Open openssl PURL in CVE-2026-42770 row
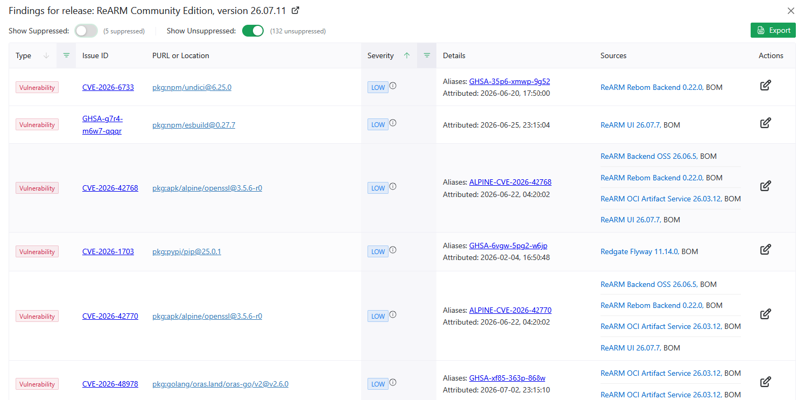 [x=207, y=316]
